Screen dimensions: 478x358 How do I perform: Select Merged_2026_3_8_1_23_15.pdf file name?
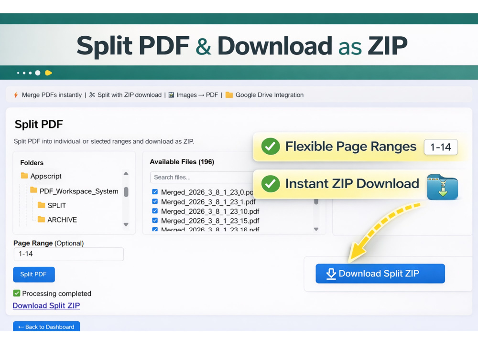pyautogui.click(x=210, y=221)
